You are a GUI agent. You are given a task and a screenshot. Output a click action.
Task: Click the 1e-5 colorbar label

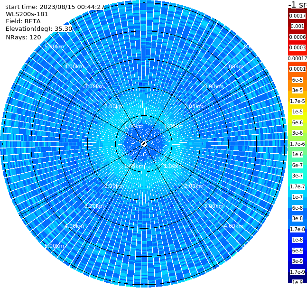(x=298, y=111)
